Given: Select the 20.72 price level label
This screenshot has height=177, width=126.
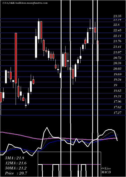Looking at the screenshot, I should (x=117, y=58).
